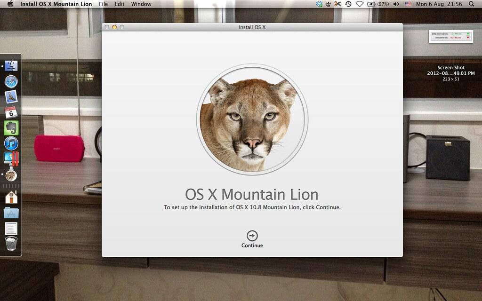Open the volume control menu

click(395, 4)
